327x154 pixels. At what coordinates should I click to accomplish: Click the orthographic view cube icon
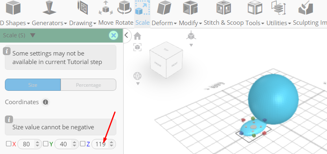click(x=191, y=35)
